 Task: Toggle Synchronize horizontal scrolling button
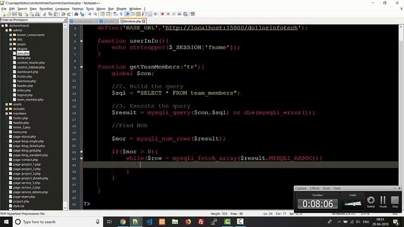click(108, 14)
